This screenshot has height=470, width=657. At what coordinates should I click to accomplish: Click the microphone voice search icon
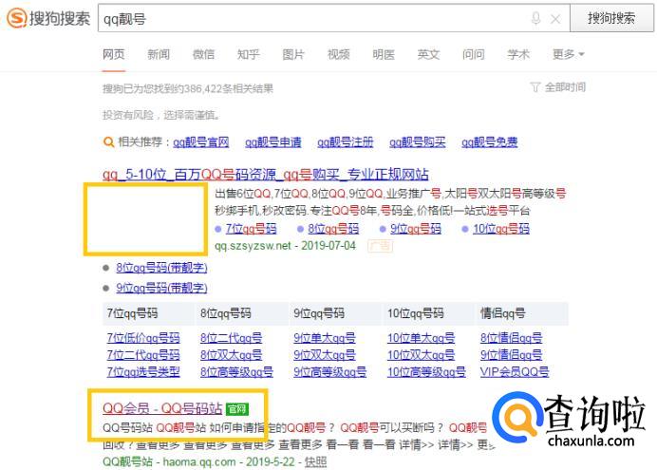pyautogui.click(x=535, y=18)
